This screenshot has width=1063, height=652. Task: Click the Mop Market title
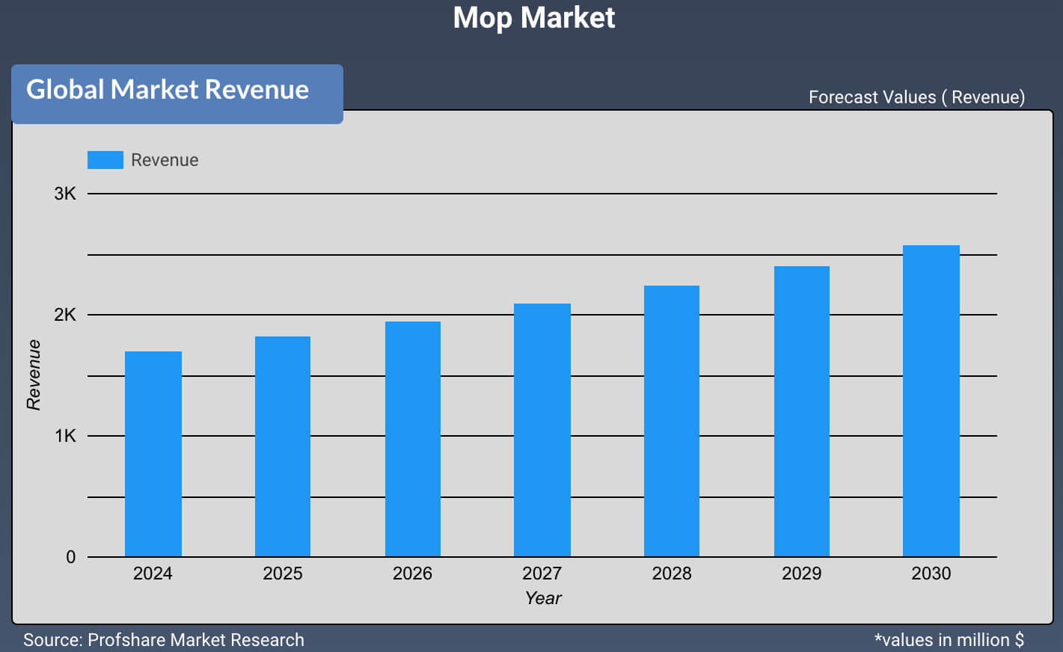[x=534, y=17]
